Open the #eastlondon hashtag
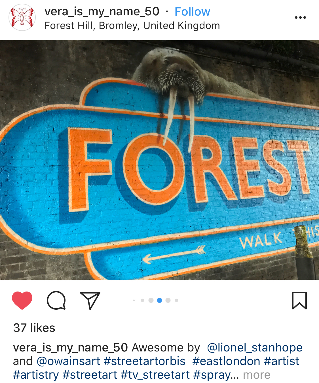The width and height of the screenshot is (319, 383). pos(226,361)
